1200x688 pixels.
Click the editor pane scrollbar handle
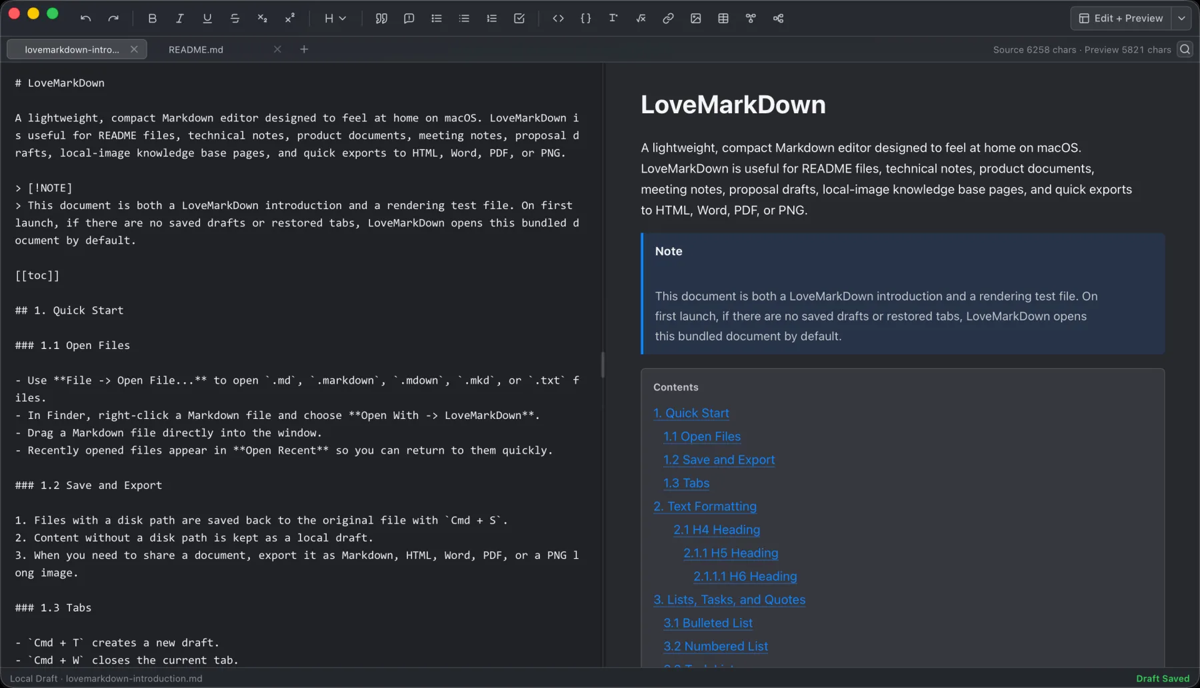(603, 365)
